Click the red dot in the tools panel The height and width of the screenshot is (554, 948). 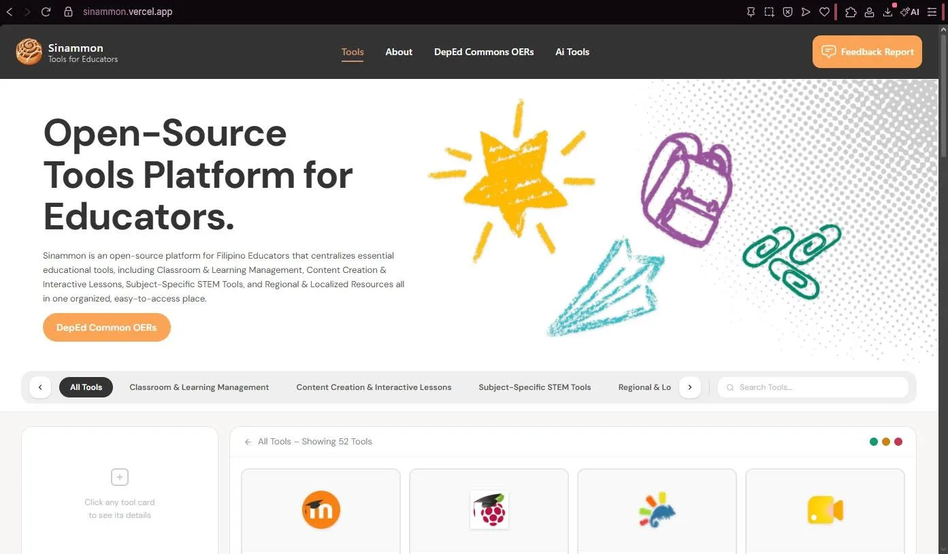pos(898,442)
